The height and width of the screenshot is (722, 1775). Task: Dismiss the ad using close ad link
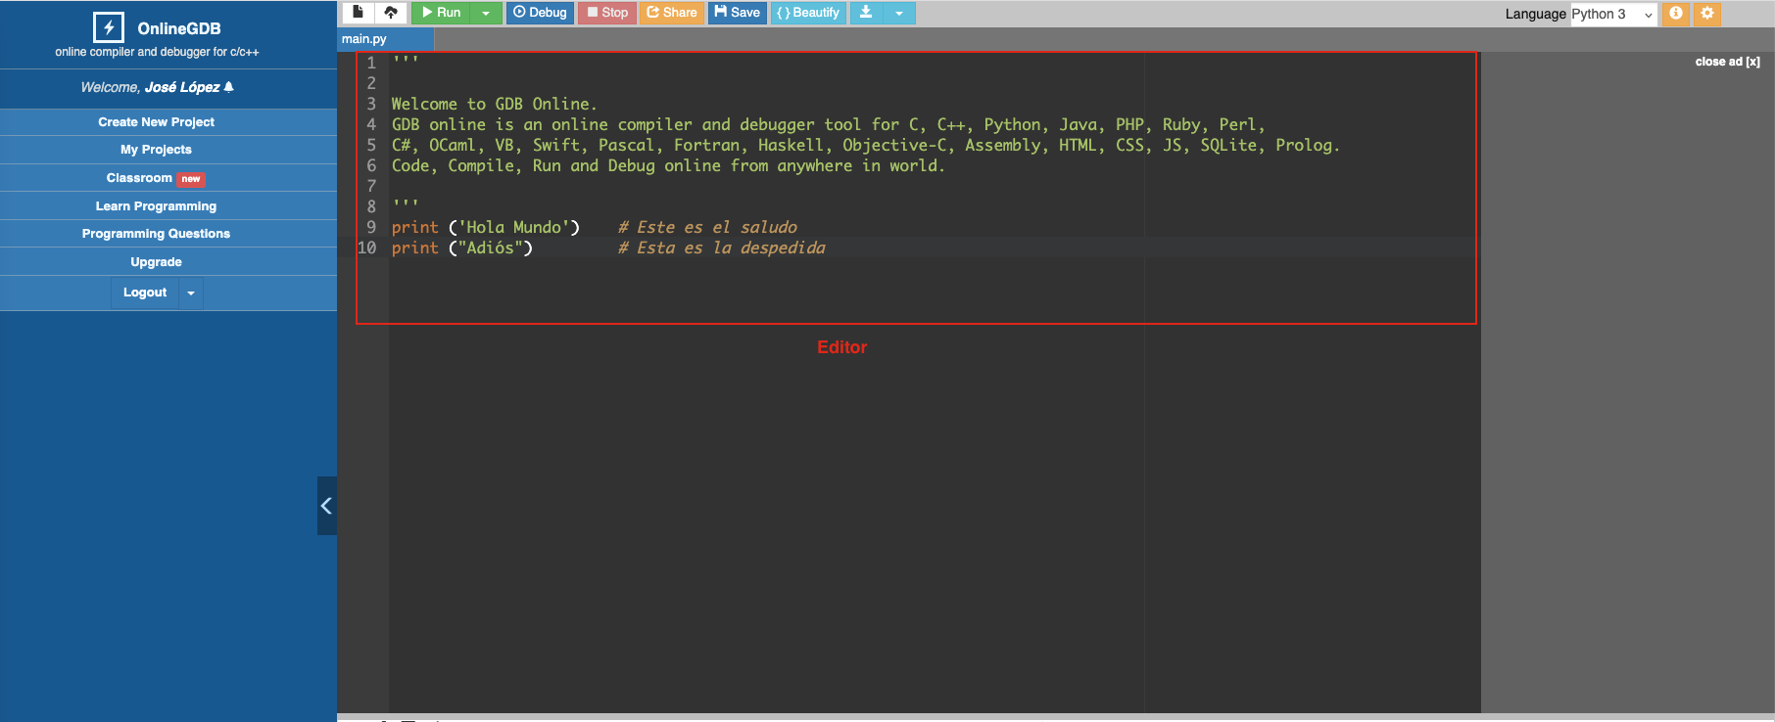point(1727,62)
